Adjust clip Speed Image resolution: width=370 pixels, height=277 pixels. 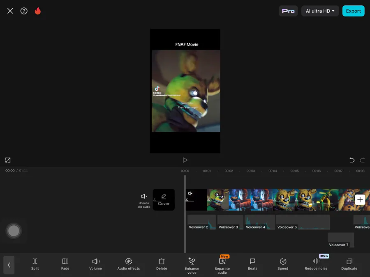(x=283, y=264)
